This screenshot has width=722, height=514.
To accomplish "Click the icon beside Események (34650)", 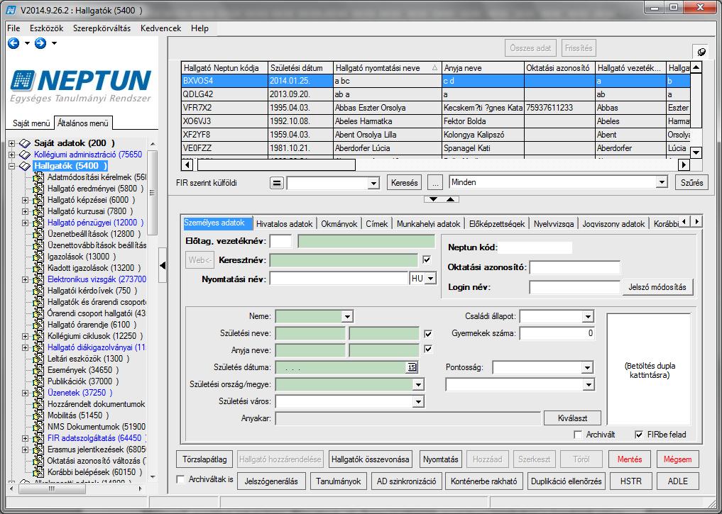I will tap(38, 370).
